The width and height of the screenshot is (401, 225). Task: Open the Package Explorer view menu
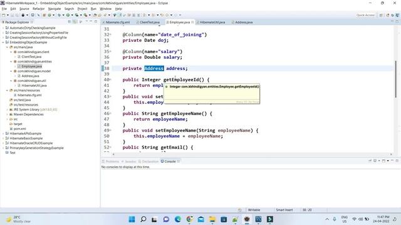(86, 22)
